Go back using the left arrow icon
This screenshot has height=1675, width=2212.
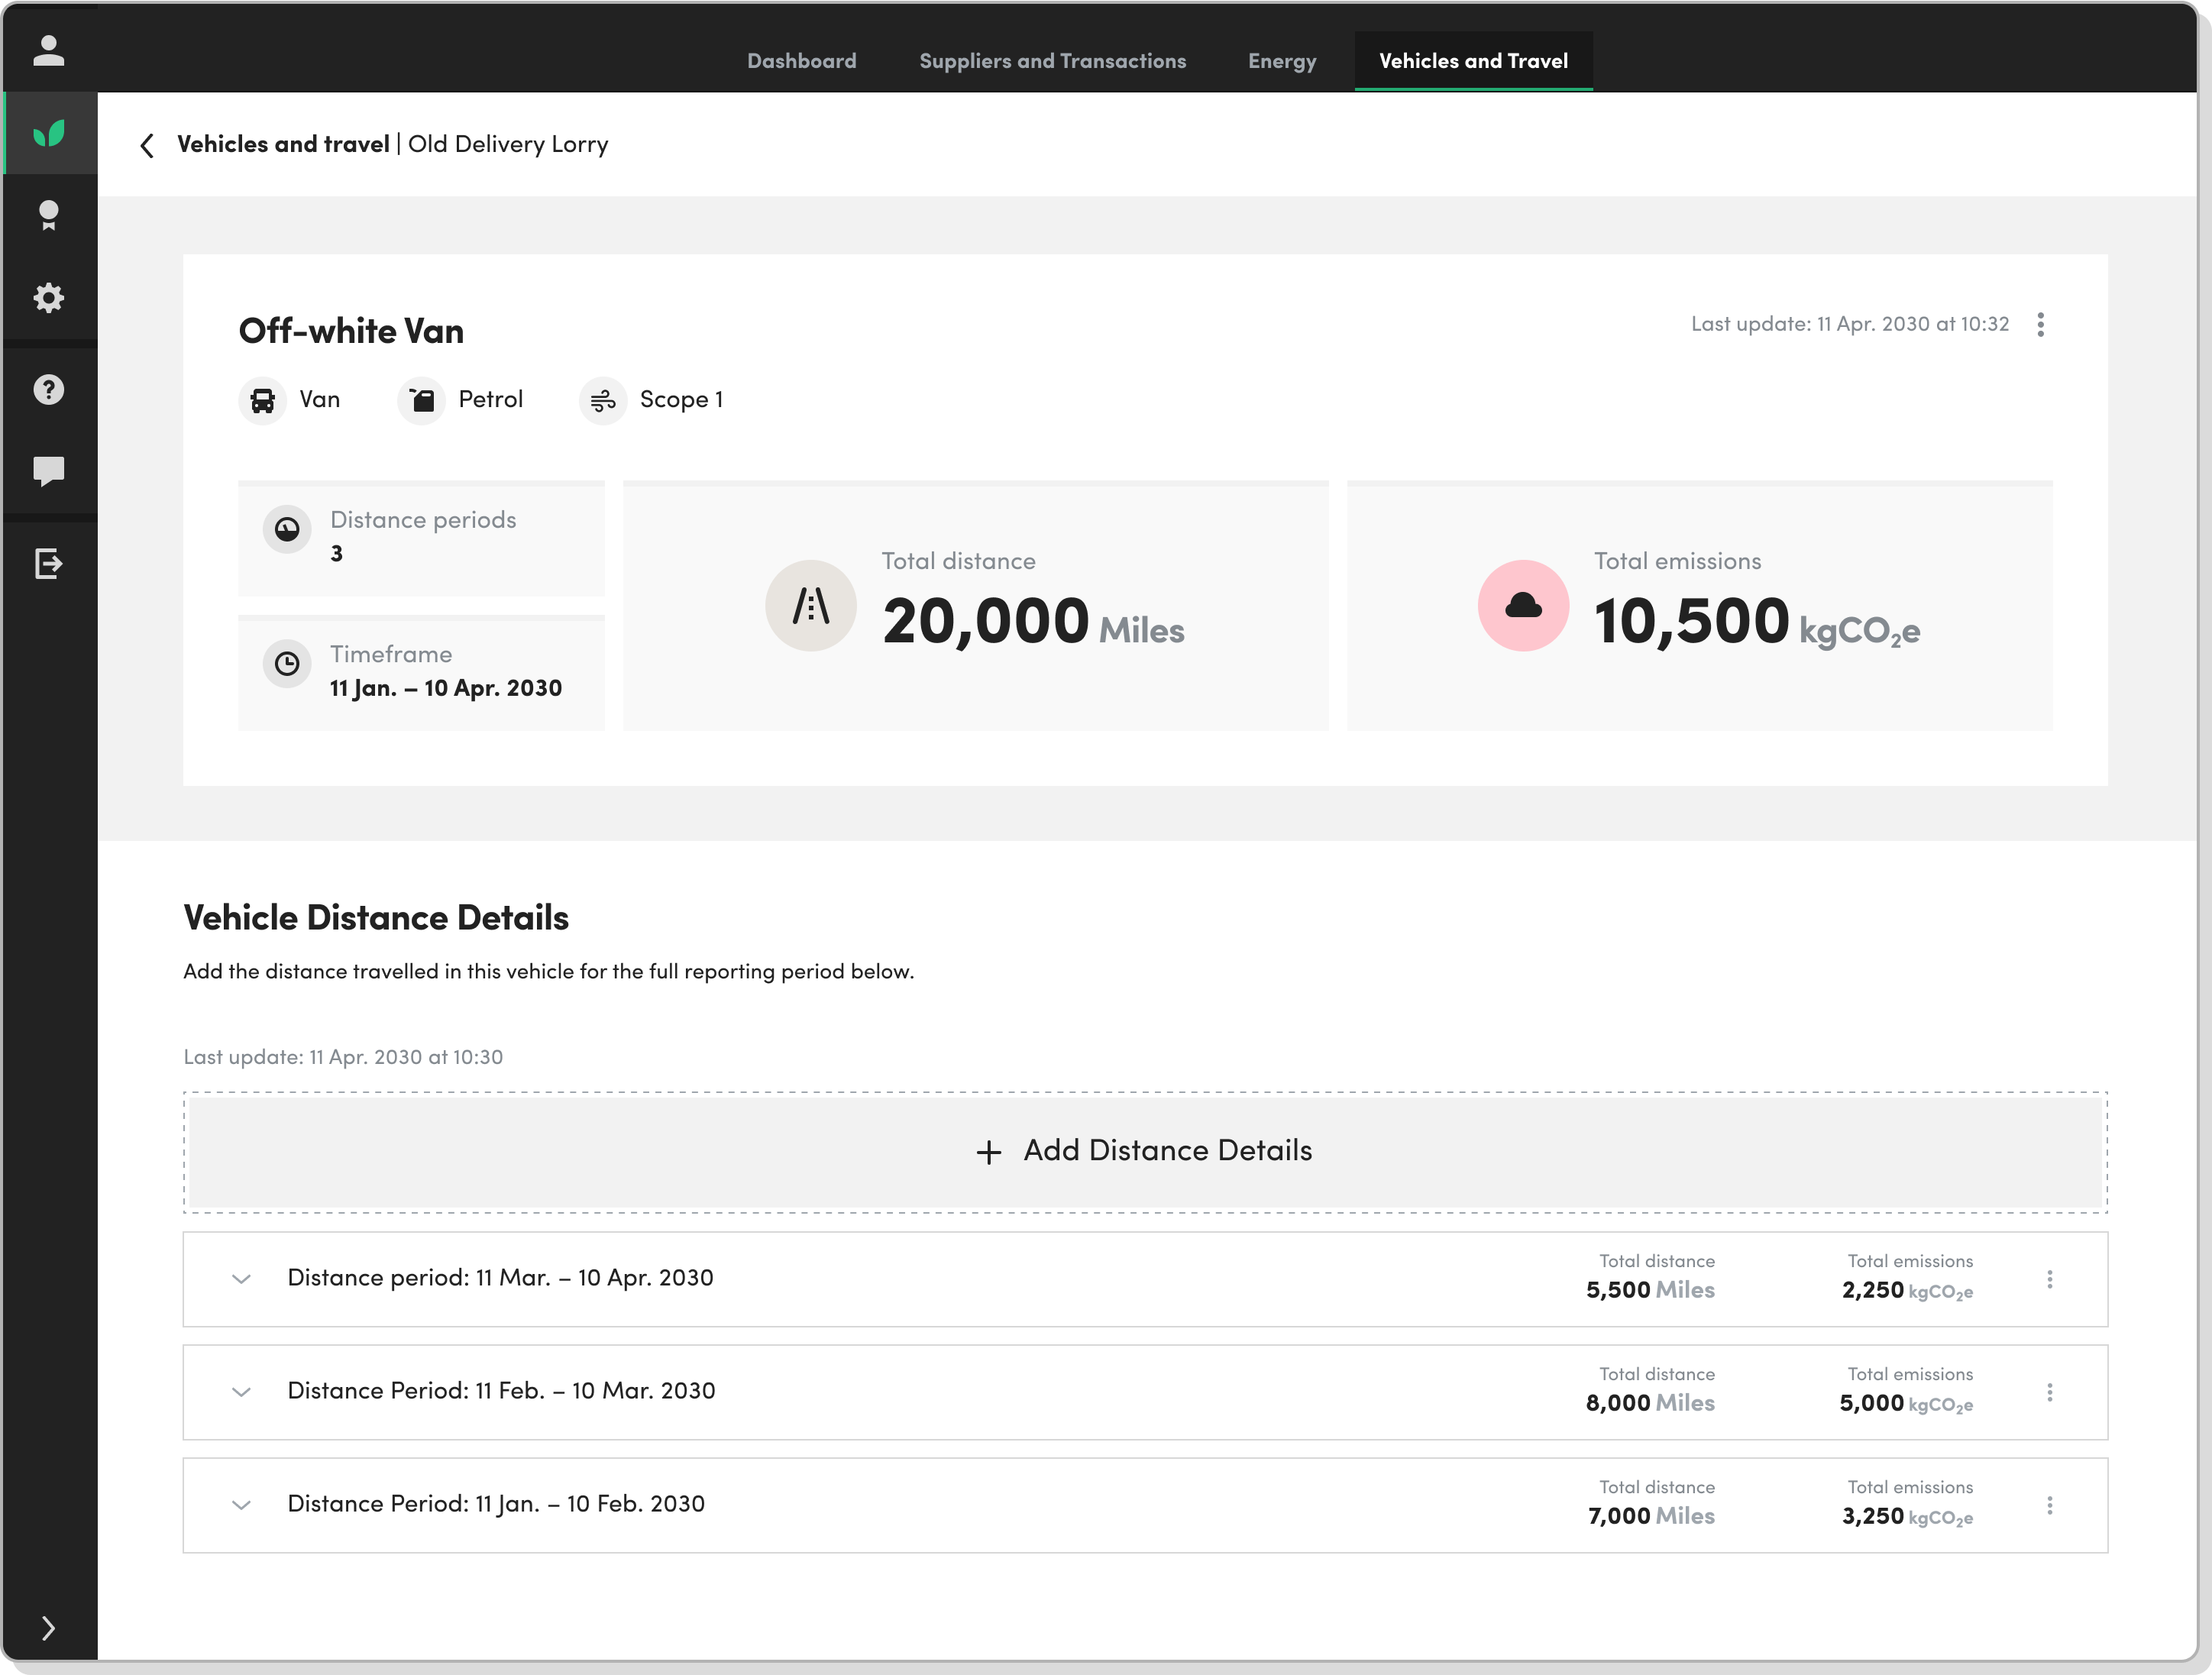click(147, 145)
